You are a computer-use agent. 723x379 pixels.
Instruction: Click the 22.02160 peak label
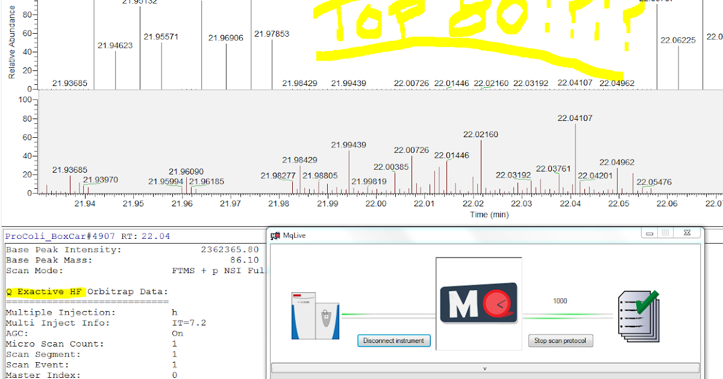[480, 134]
